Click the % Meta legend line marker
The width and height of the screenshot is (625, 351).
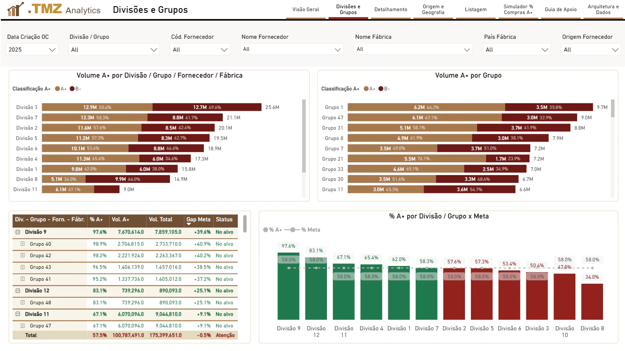292,230
